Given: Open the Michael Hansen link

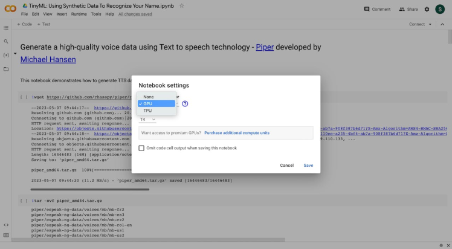Looking at the screenshot, I should (48, 60).
